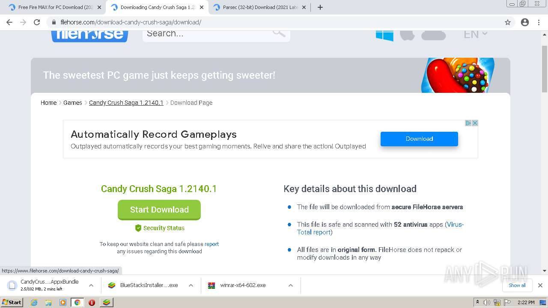Screen dimensions: 548x308
Task: Open the Candy Crush Saga 1.2140.1 breadcrumb
Action: click(x=126, y=103)
